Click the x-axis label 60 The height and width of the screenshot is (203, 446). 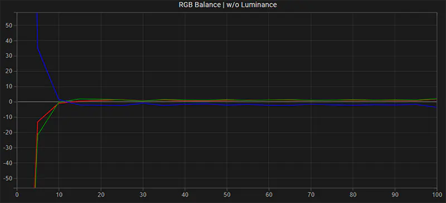[x=269, y=195]
